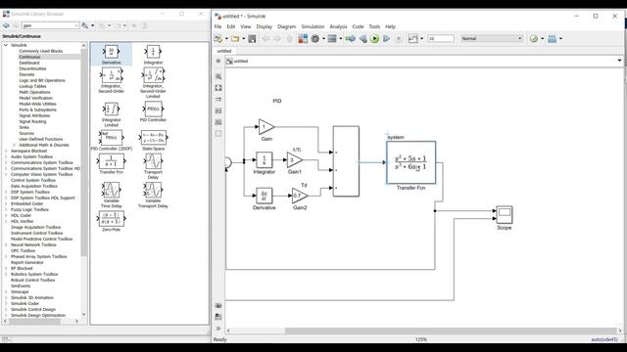
Task: Click the Area box palette icon
Action: point(218,134)
